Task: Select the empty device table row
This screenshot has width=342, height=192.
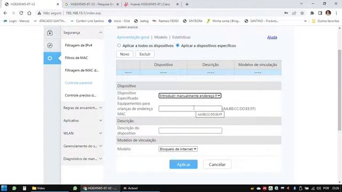Action: (199, 73)
